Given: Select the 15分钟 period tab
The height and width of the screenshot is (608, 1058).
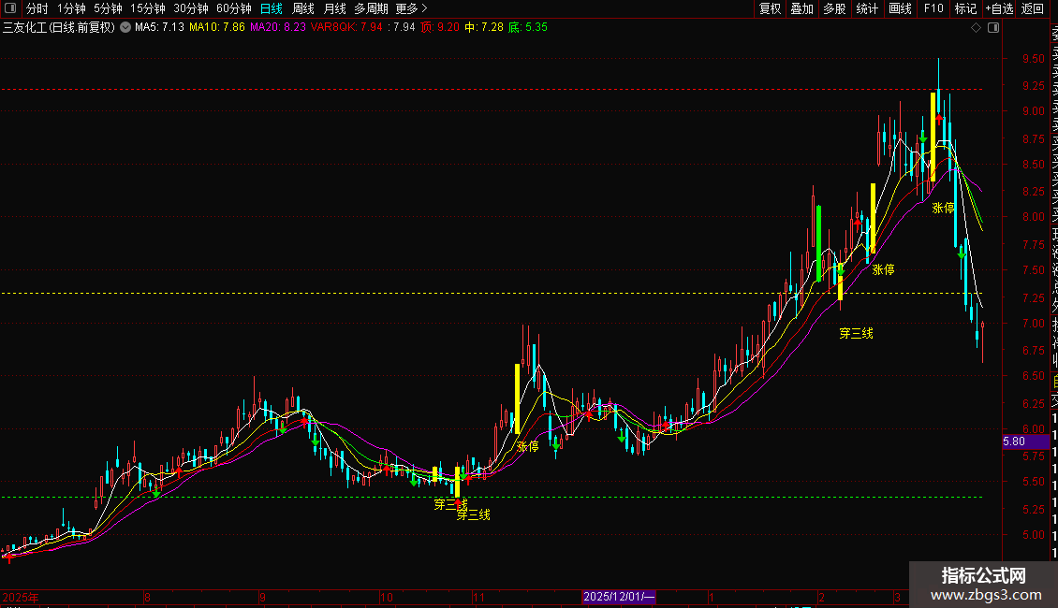Looking at the screenshot, I should [148, 8].
